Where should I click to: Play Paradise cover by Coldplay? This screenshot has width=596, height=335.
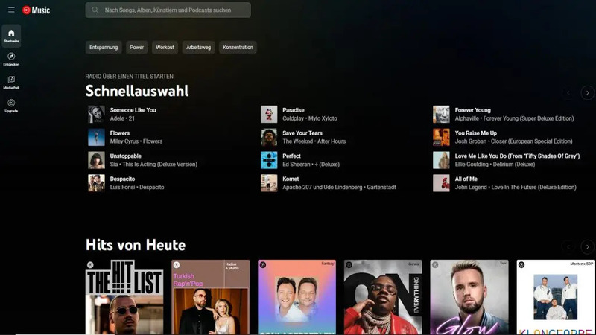pos(269,115)
